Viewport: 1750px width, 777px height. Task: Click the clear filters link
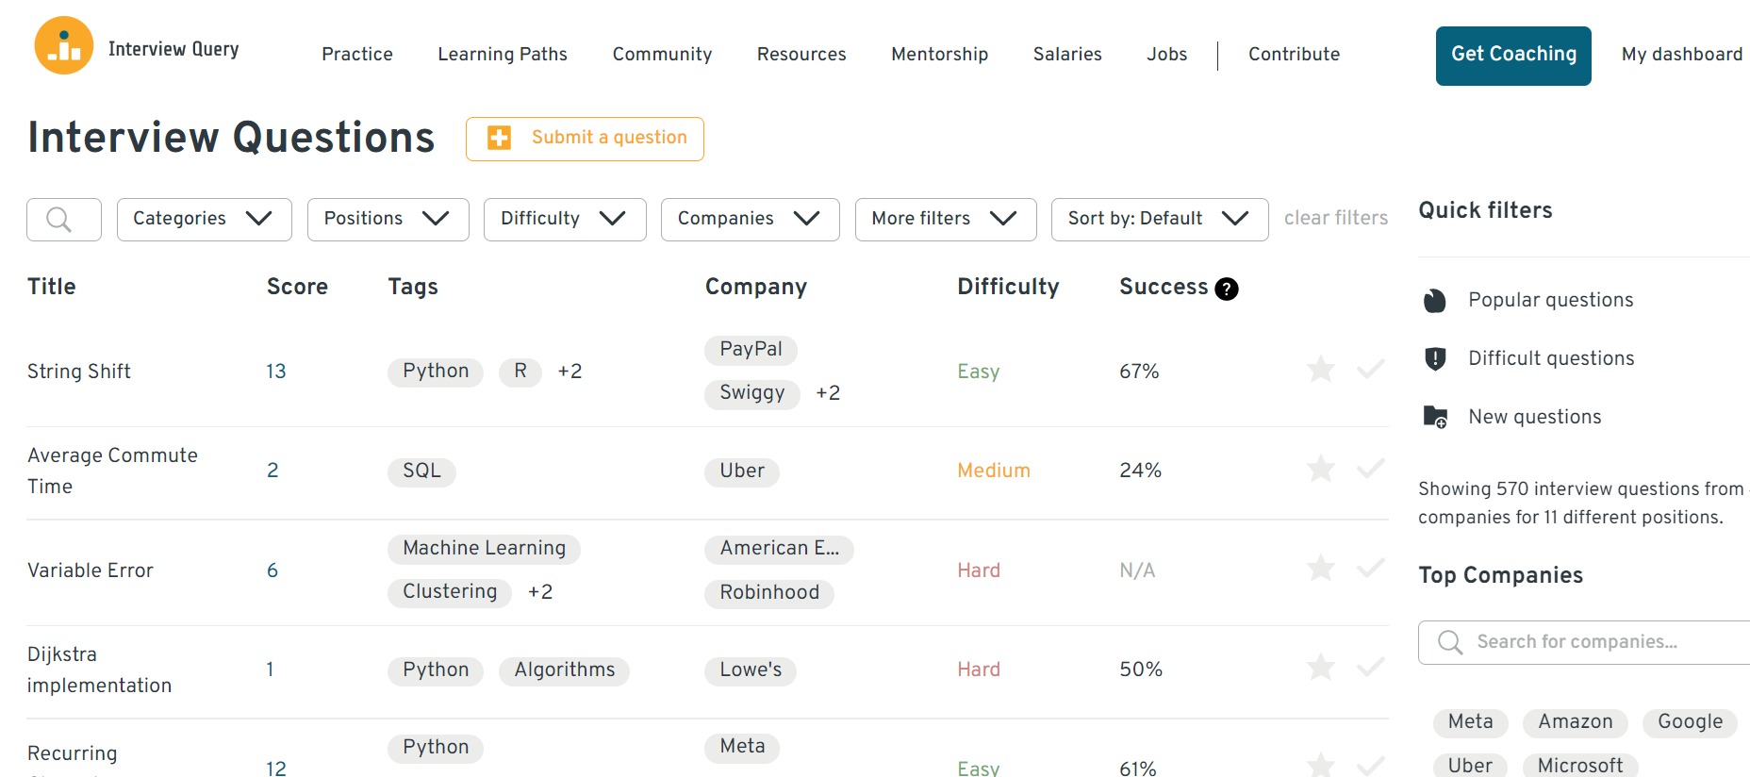click(x=1335, y=219)
